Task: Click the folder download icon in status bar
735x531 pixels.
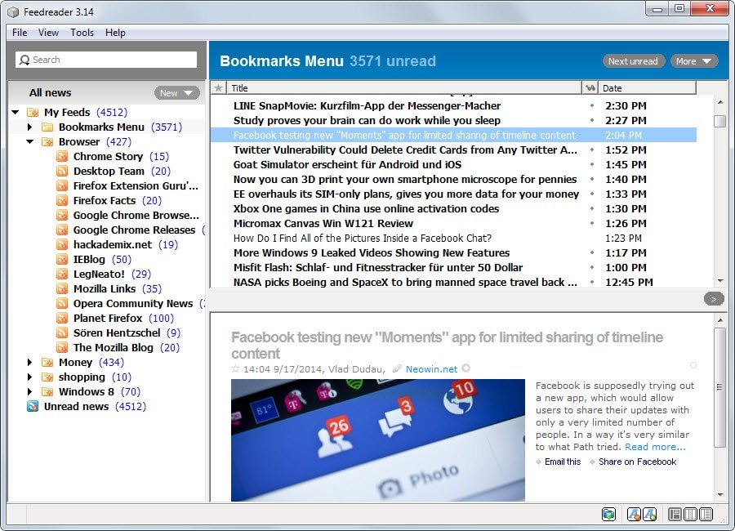Action: coord(608,514)
